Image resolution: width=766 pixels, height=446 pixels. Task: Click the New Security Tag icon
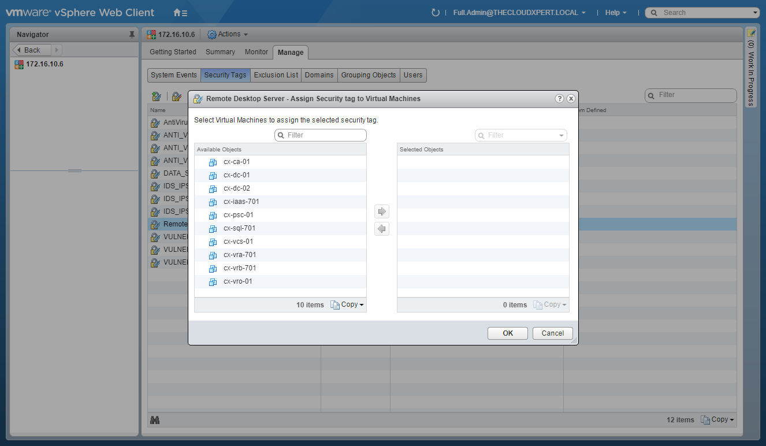(x=156, y=96)
